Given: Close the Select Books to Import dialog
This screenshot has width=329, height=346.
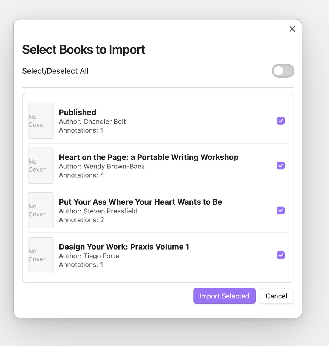Looking at the screenshot, I should [292, 29].
